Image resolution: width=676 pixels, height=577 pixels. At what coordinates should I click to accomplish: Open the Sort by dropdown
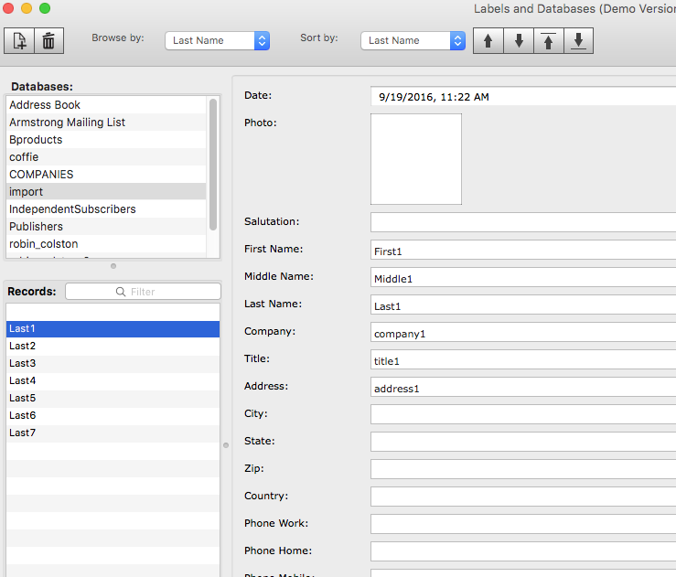413,40
